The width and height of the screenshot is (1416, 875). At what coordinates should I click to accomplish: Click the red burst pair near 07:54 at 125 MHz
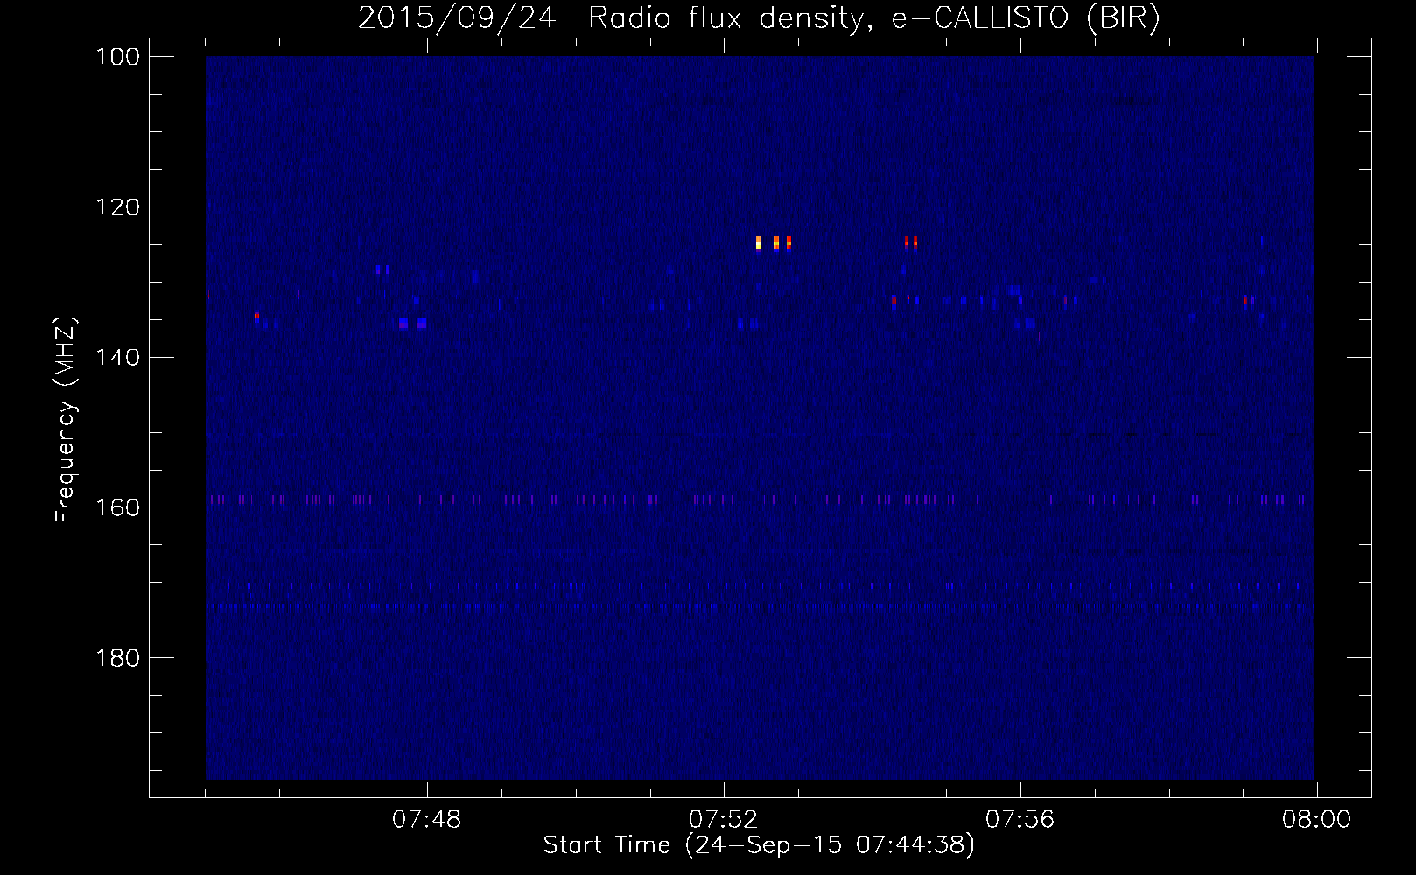pos(911,242)
